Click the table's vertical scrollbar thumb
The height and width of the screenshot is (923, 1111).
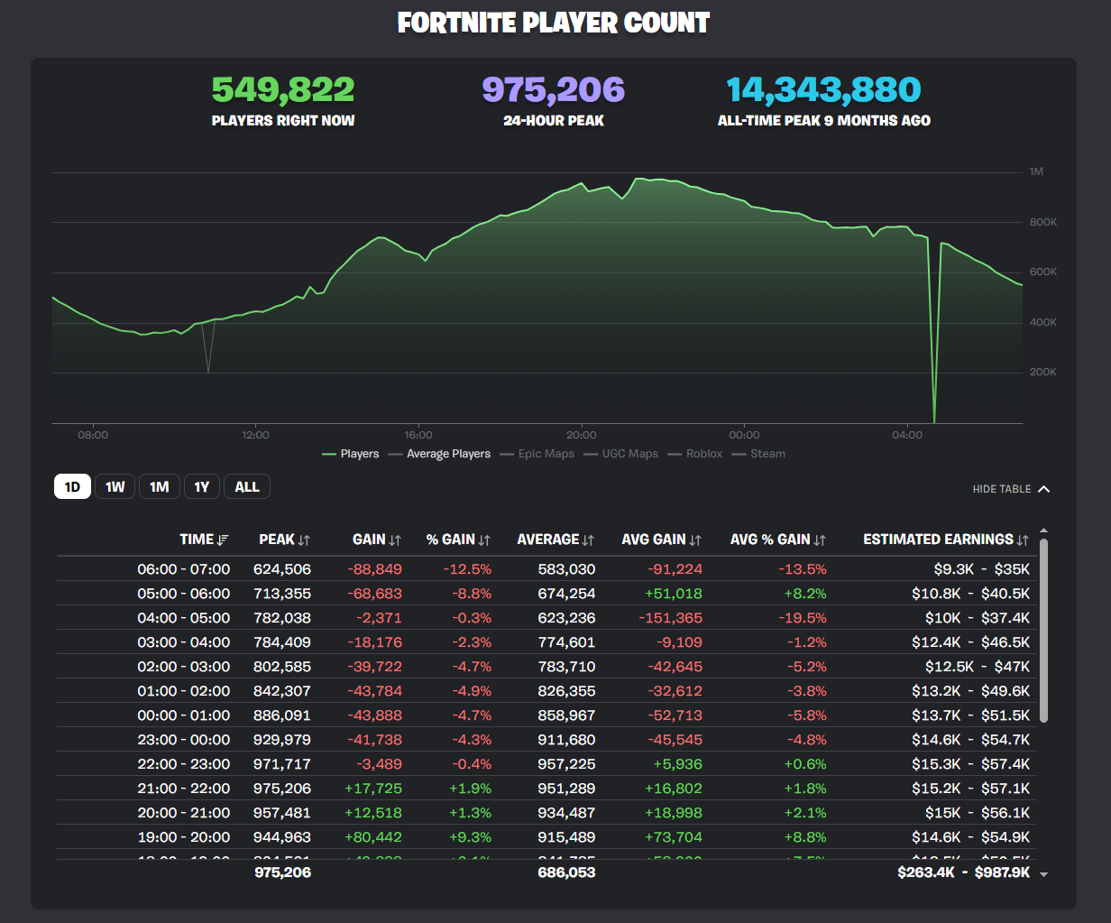pos(1044,631)
